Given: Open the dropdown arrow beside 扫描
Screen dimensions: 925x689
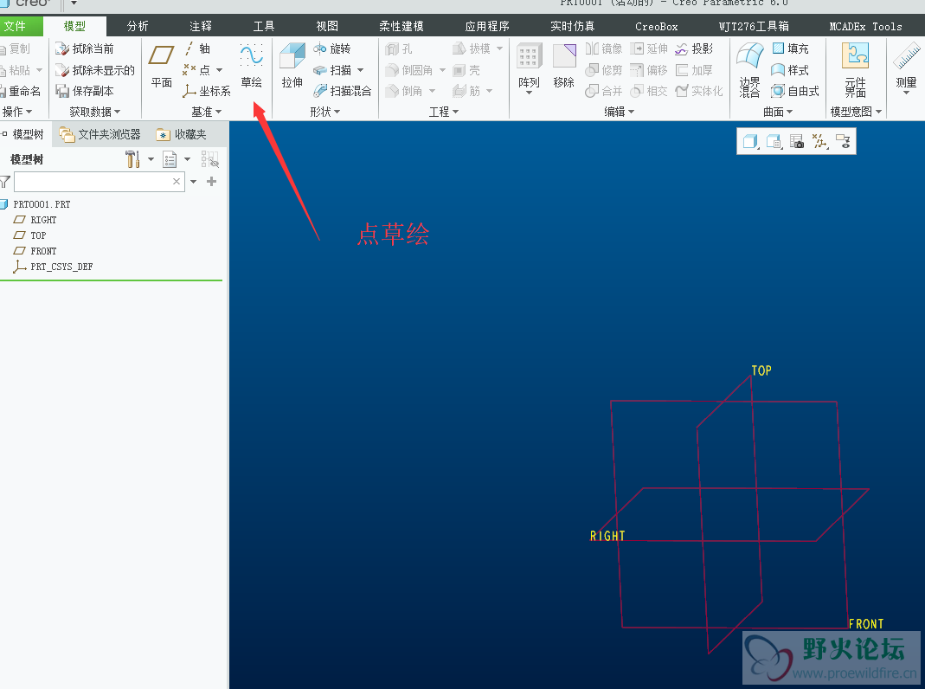Looking at the screenshot, I should point(361,70).
